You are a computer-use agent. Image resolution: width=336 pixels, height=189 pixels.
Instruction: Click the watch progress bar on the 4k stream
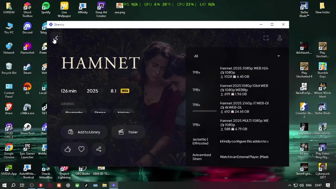[205, 111]
